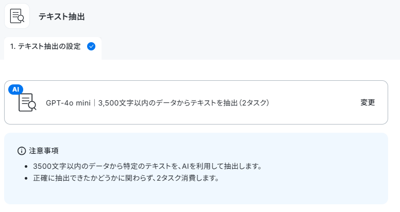The width and height of the screenshot is (400, 212).
Task: Open the 1. テキスト抽出の設定 tab
Action: click(53, 48)
